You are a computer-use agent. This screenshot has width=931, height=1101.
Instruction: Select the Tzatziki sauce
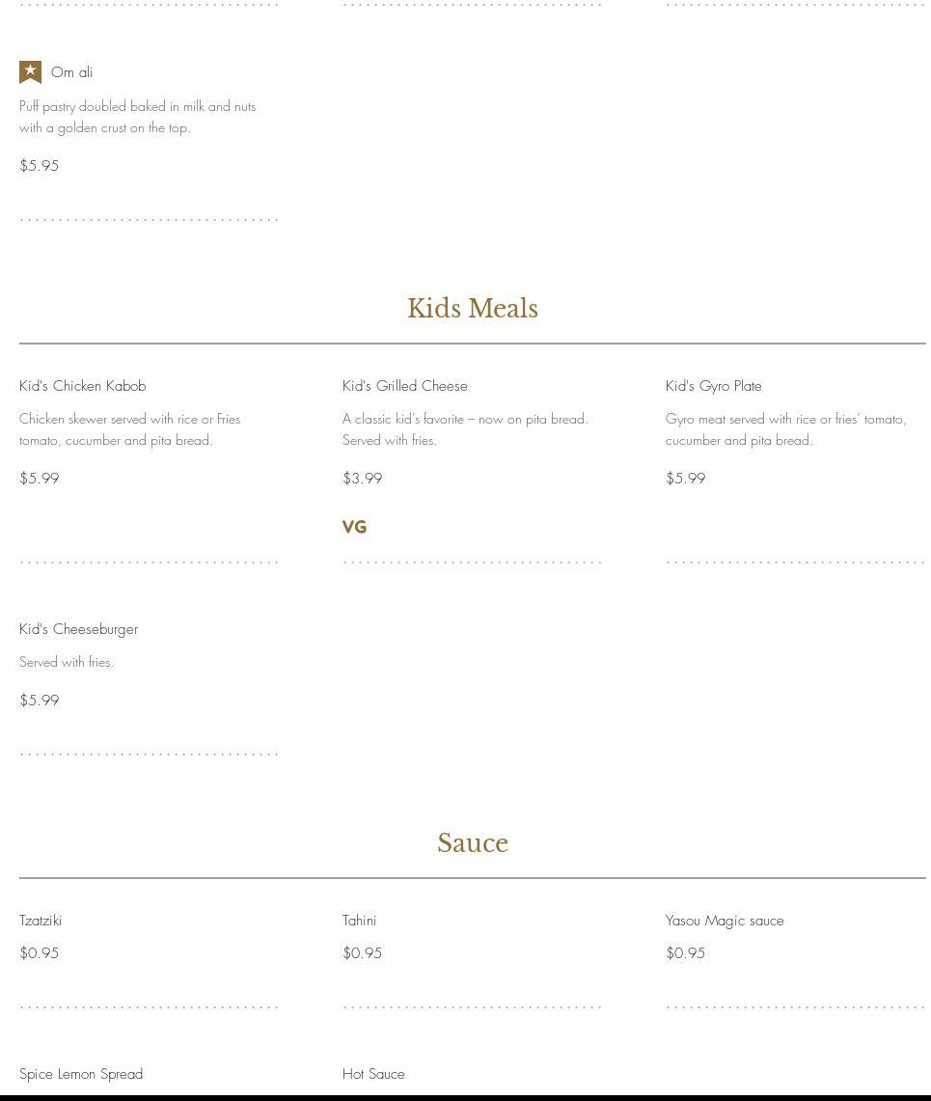(x=41, y=921)
